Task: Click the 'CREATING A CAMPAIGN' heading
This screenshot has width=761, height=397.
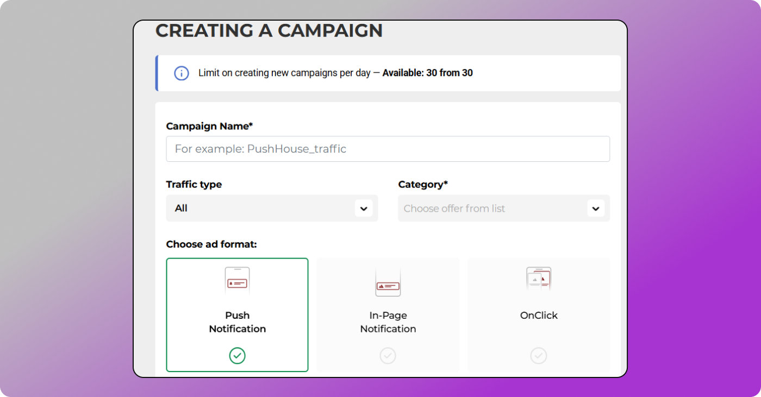Action: pyautogui.click(x=269, y=31)
